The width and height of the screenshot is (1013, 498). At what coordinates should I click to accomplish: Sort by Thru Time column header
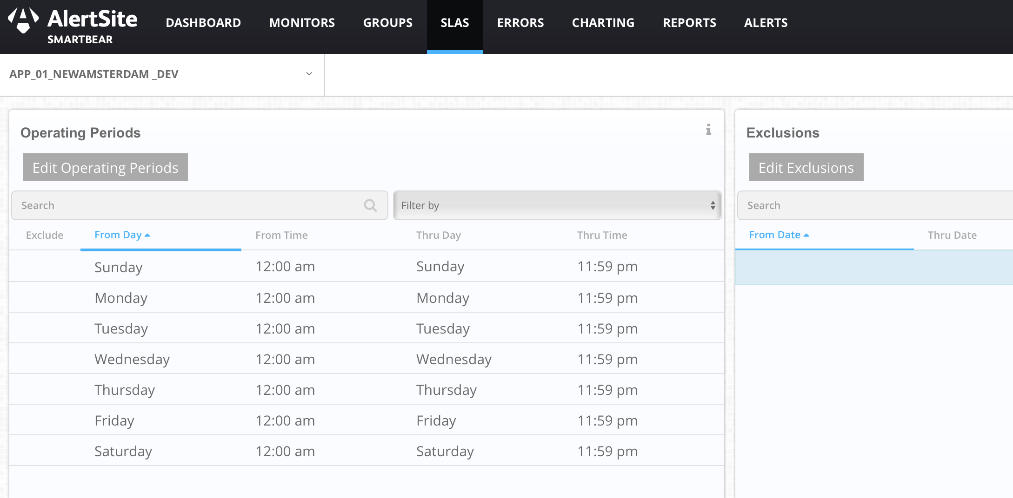tap(602, 235)
